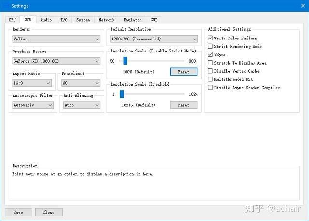This screenshot has height=221, width=309.
Task: Select the GUI tab
Action: 154,20
